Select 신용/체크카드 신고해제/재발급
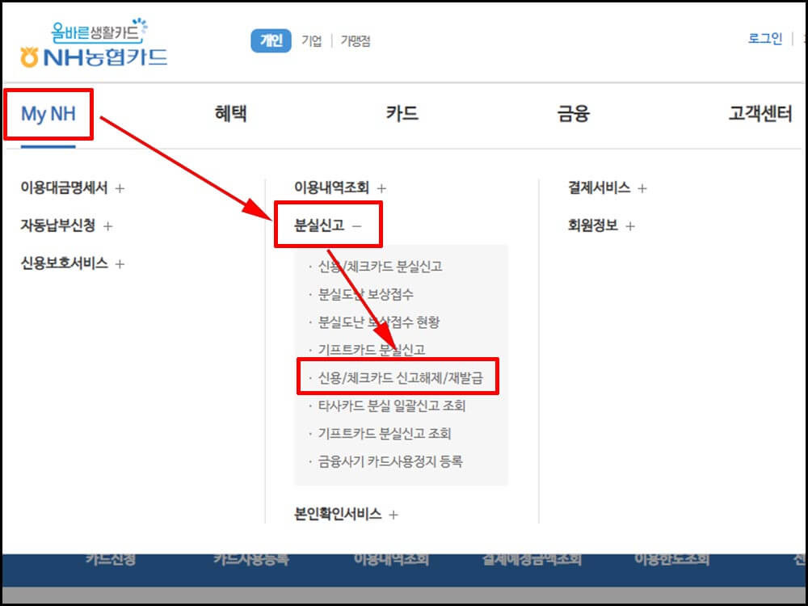The width and height of the screenshot is (808, 606). pos(399,377)
